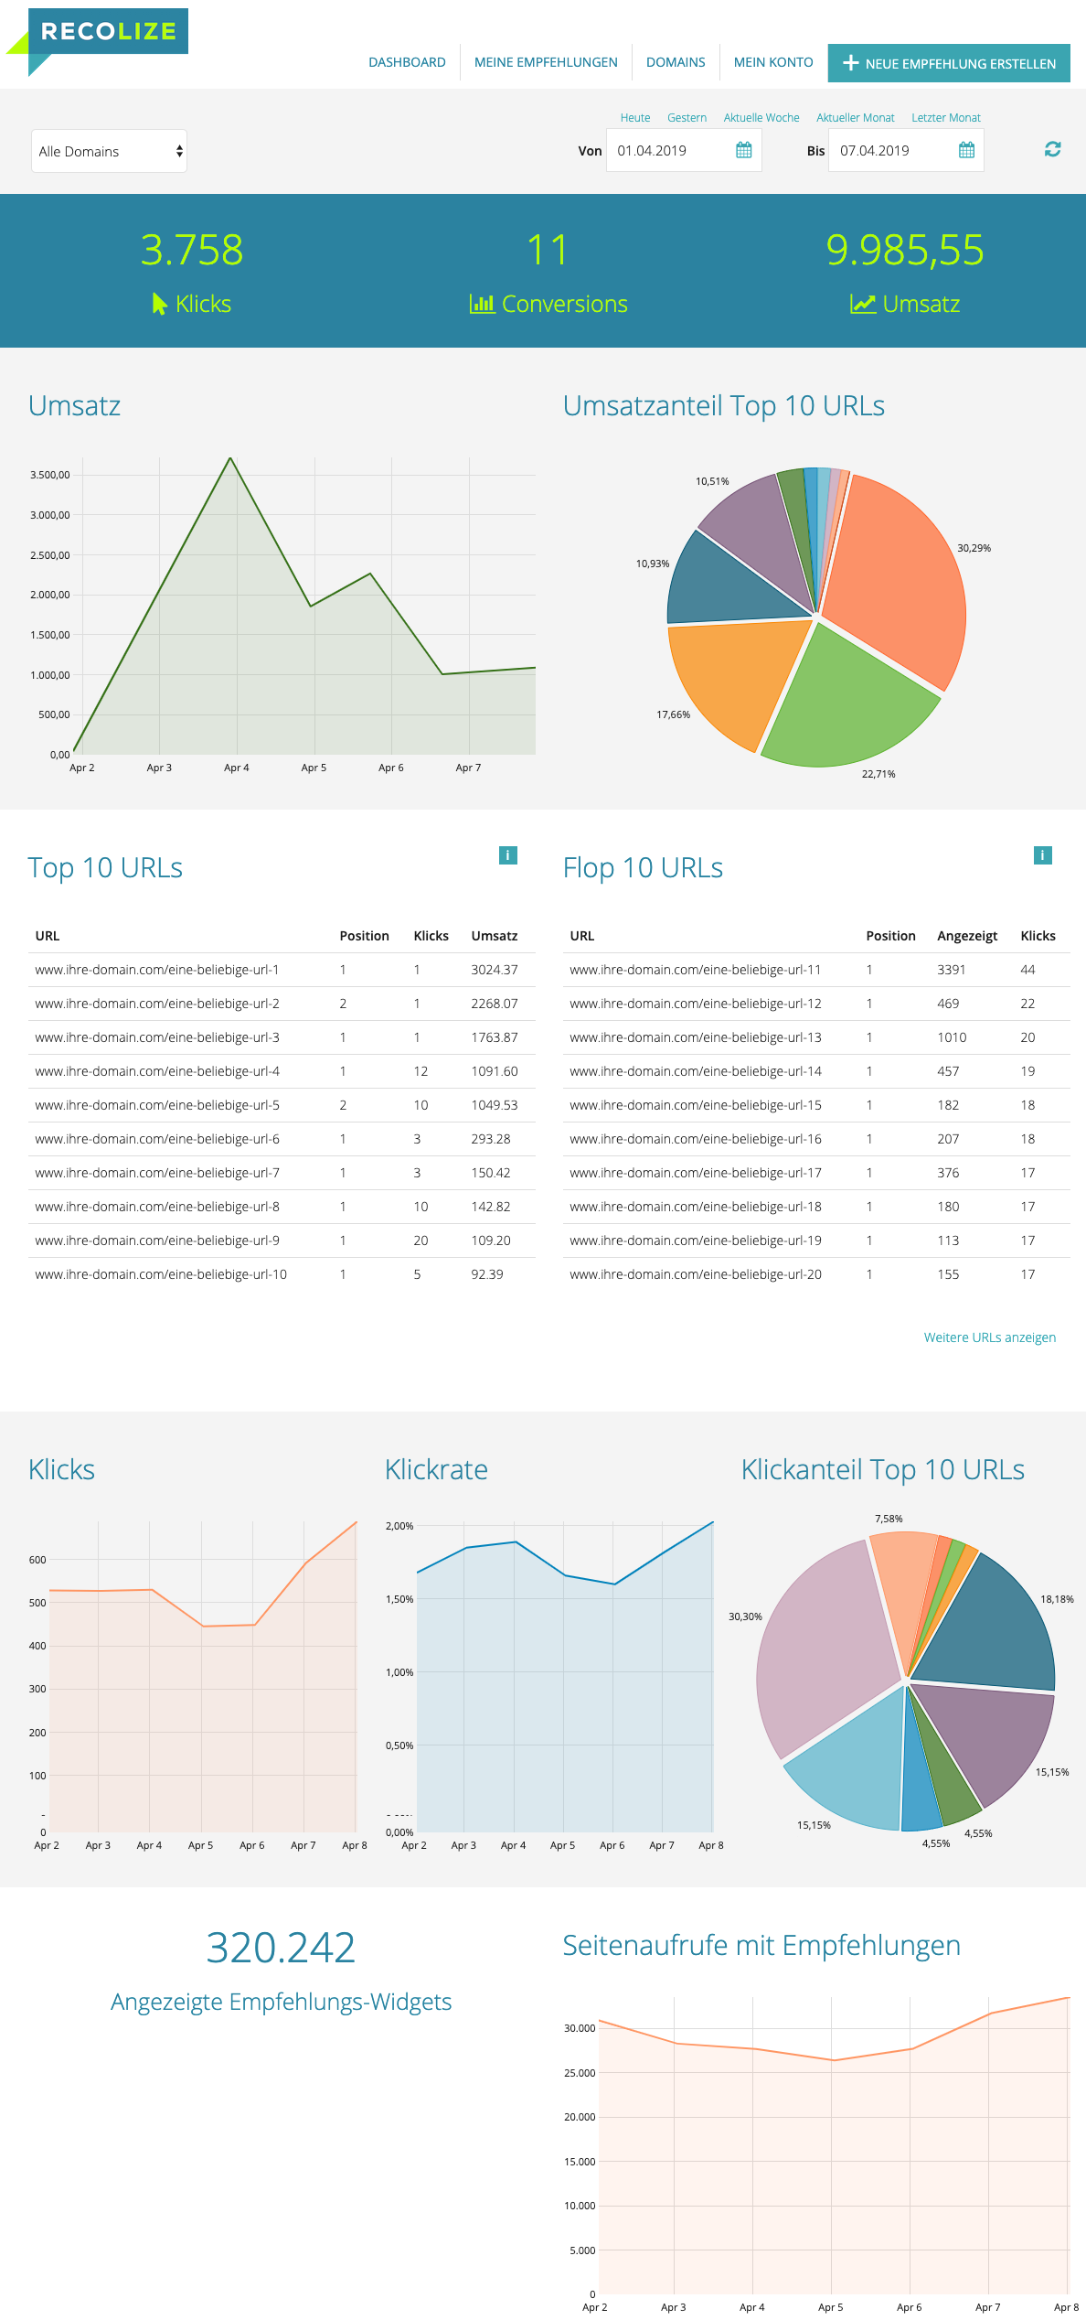Click row eine-beliebige-url-15 in Flop 10
The width and height of the screenshot is (1086, 2320).
[816, 1105]
